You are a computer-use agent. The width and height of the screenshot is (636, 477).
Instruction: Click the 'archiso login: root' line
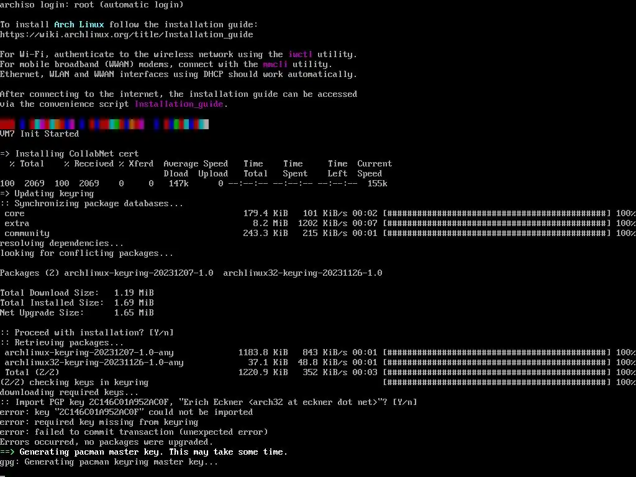pyautogui.click(x=92, y=4)
